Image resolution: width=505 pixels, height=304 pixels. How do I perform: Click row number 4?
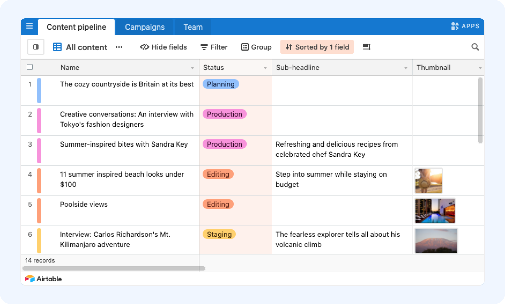click(30, 174)
